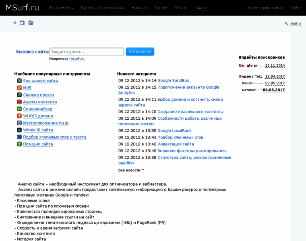Click the share icon below the logo

click(x=14, y=23)
